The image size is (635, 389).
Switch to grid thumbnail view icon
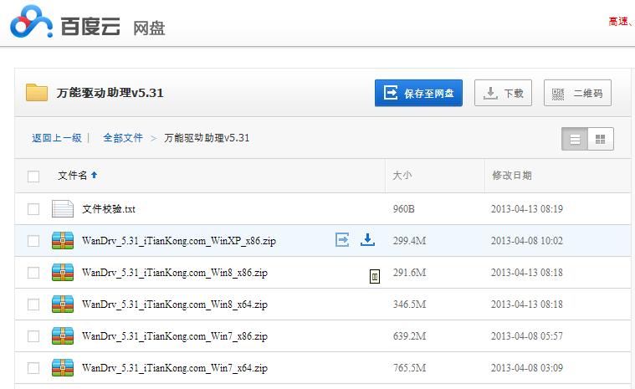point(601,139)
